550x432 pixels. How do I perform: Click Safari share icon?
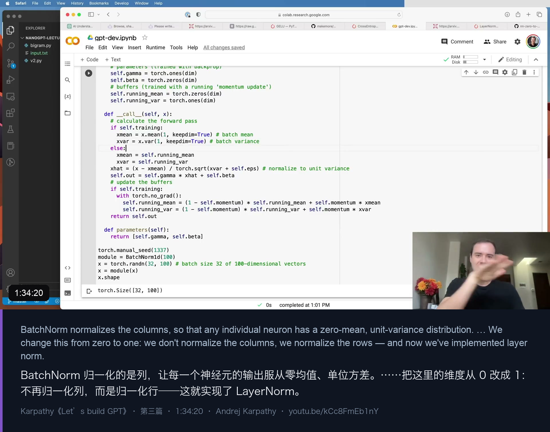coord(518,14)
